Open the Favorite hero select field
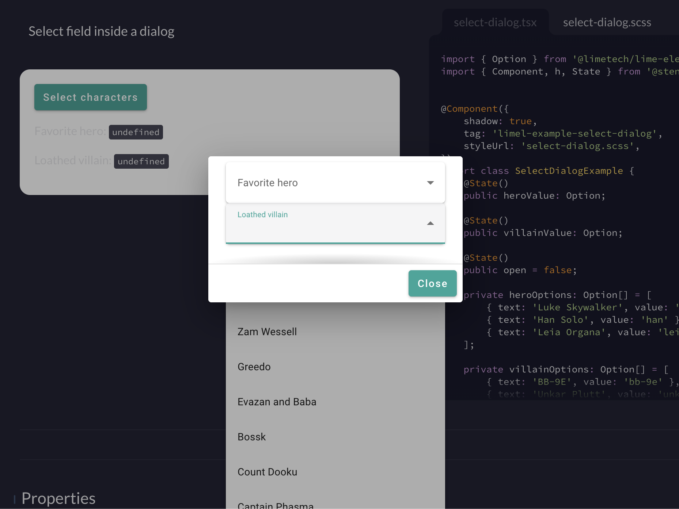Image resolution: width=679 pixels, height=509 pixels. (335, 183)
